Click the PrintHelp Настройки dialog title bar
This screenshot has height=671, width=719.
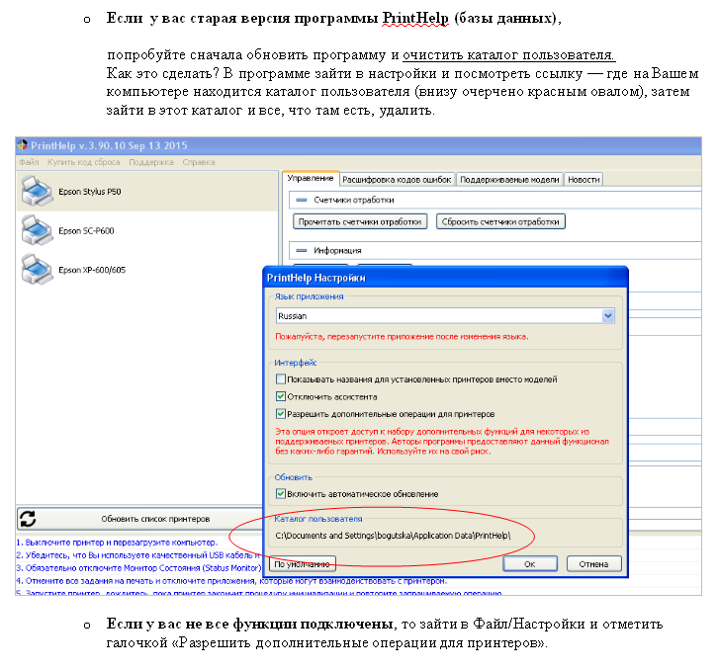point(446,278)
